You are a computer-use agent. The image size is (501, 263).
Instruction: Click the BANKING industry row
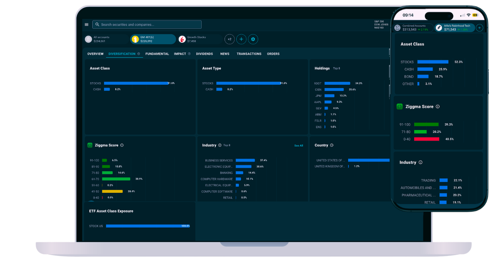237,173
